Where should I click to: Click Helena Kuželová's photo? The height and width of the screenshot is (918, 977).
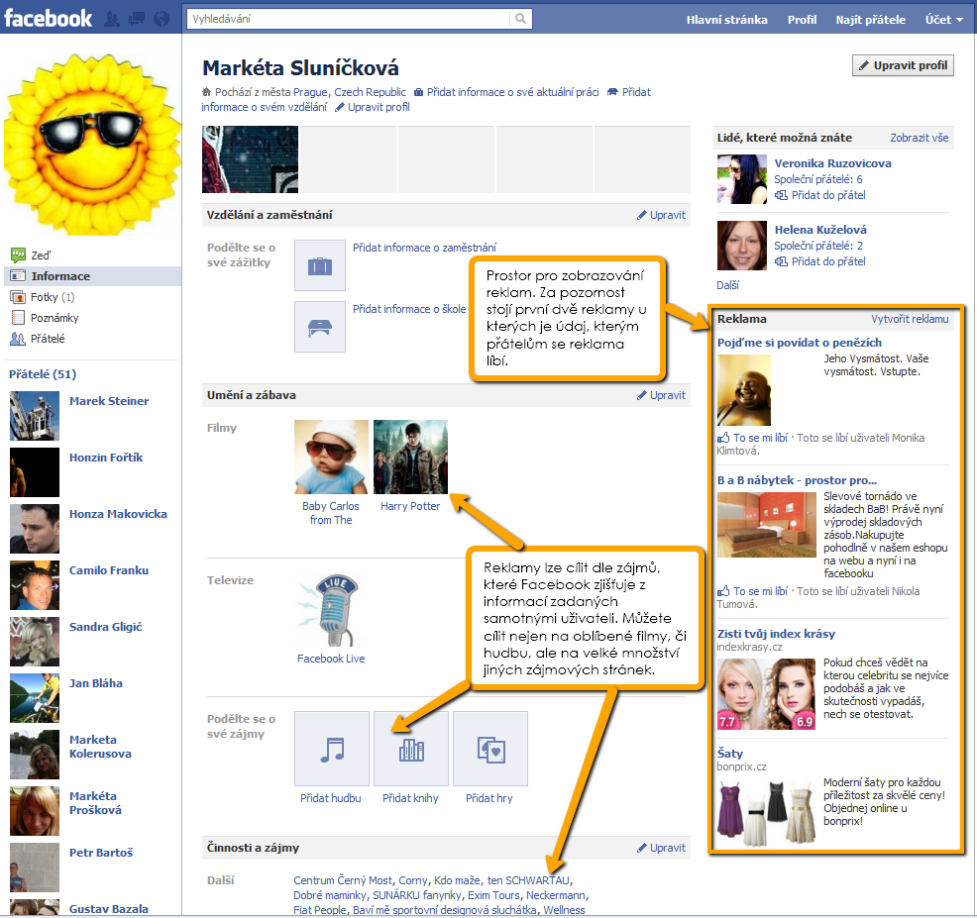click(x=742, y=246)
